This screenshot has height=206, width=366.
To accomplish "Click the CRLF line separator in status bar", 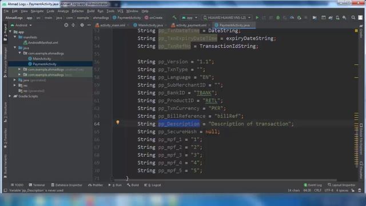I will coord(318,191).
